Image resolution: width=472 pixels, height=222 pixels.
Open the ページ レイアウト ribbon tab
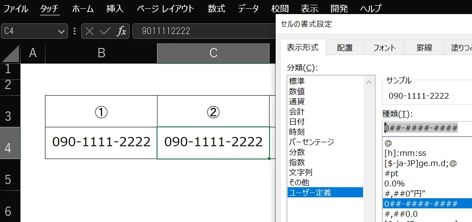pos(165,8)
